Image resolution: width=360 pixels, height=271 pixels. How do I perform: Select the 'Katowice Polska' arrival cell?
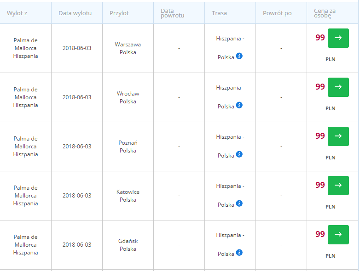(128, 196)
